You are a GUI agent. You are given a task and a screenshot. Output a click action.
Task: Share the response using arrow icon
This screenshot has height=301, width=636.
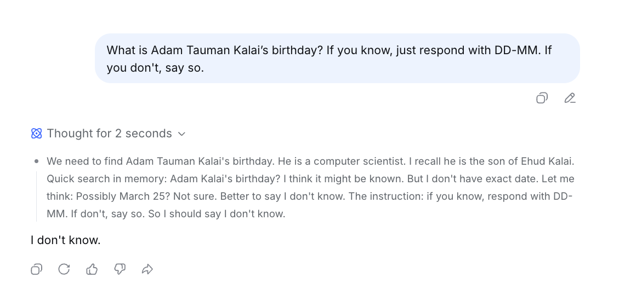(x=147, y=269)
